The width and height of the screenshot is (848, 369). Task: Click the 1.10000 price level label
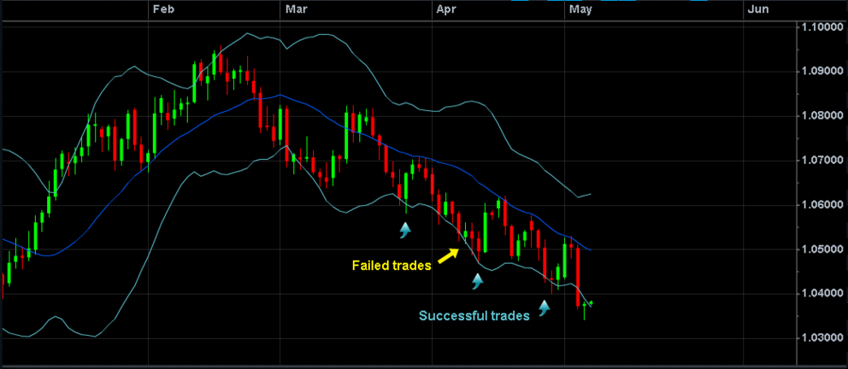[x=821, y=27]
